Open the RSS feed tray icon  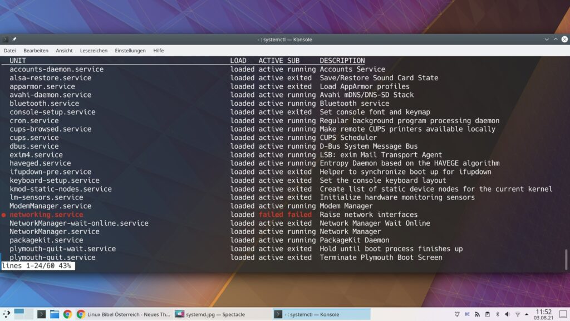pyautogui.click(x=477, y=314)
